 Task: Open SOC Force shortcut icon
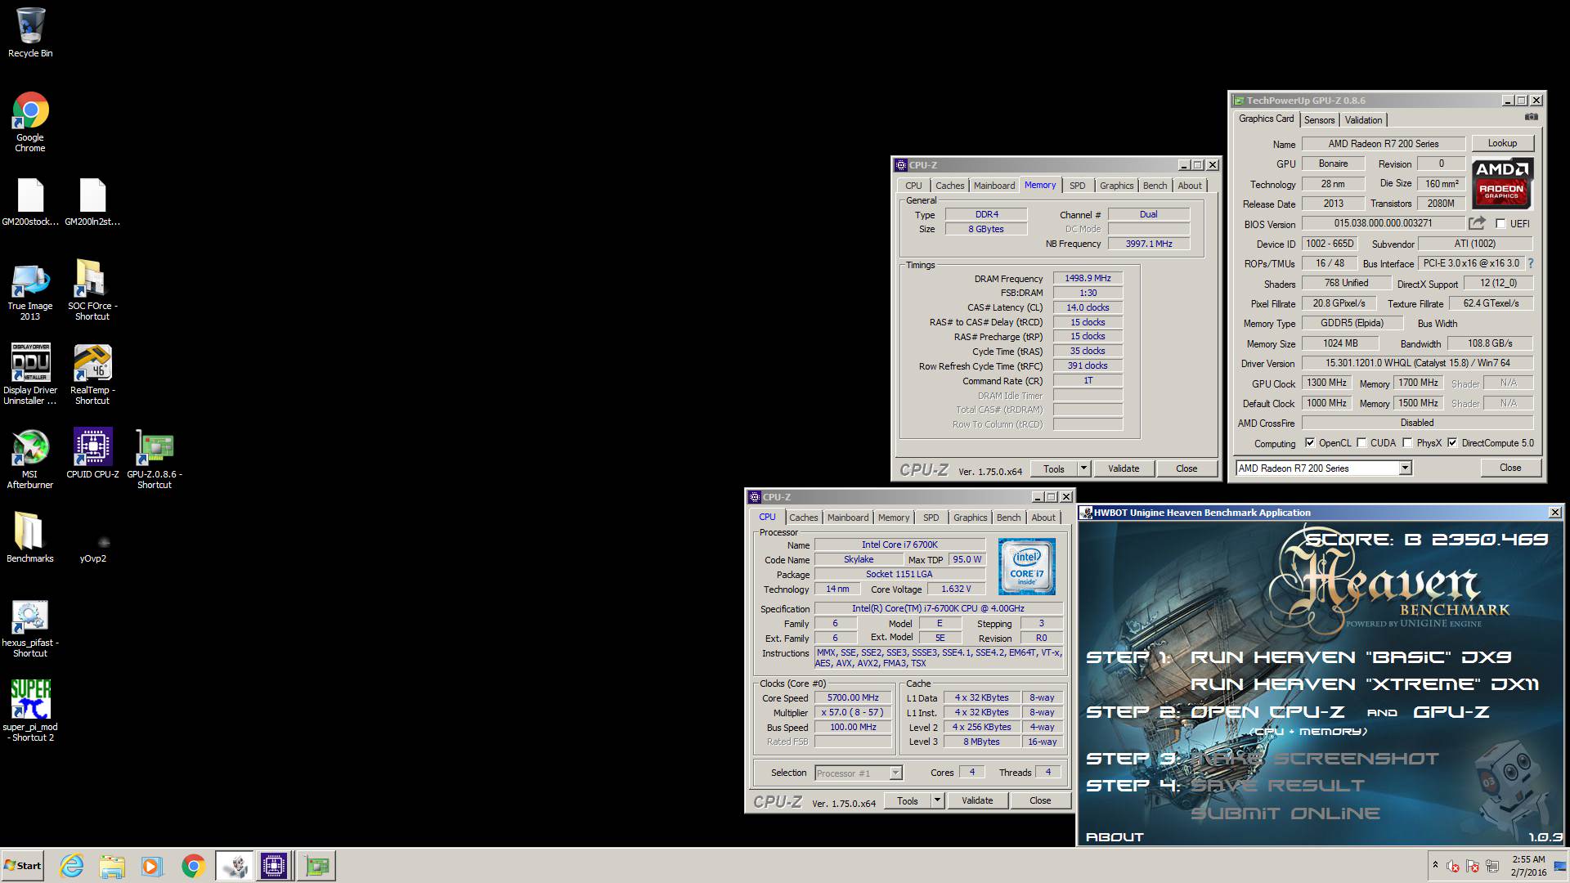[92, 291]
